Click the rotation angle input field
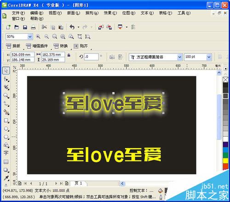This screenshot has width=230, height=202. [92, 57]
